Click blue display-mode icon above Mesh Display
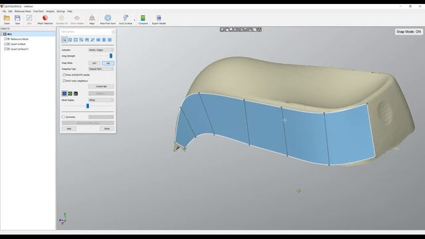425x239 pixels. 64,94
